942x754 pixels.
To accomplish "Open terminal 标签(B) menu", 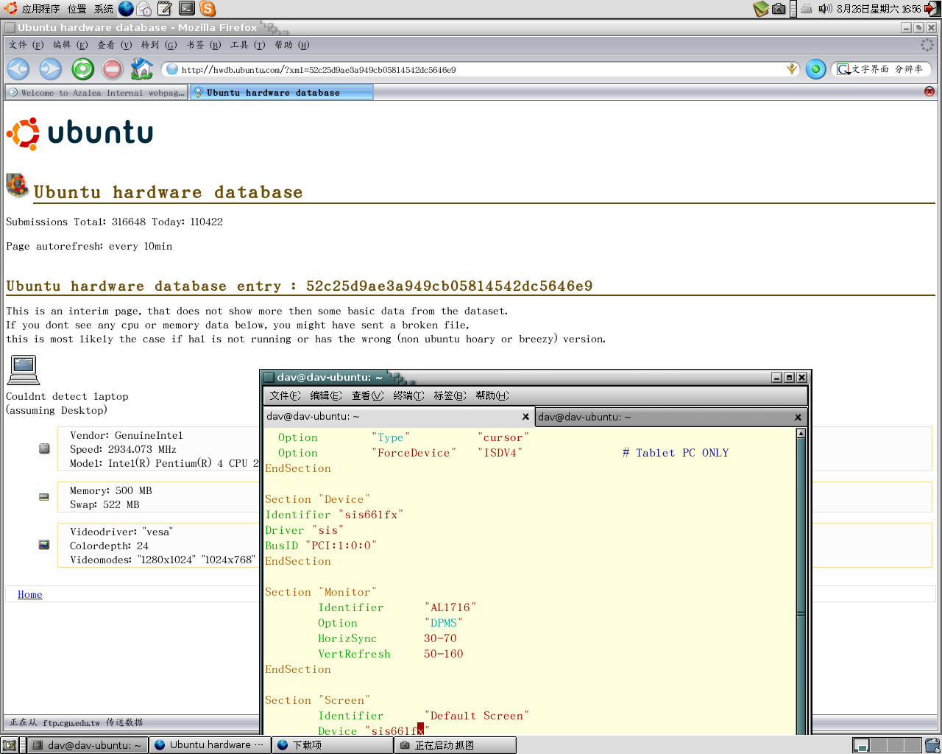I will (x=450, y=395).
